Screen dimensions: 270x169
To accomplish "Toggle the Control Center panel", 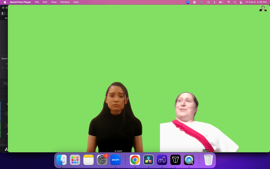I will click(241, 2).
